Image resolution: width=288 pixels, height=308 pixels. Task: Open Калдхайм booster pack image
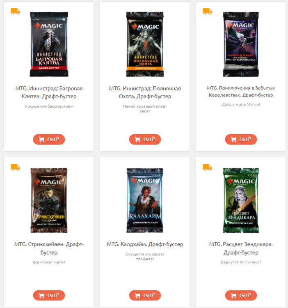(145, 200)
